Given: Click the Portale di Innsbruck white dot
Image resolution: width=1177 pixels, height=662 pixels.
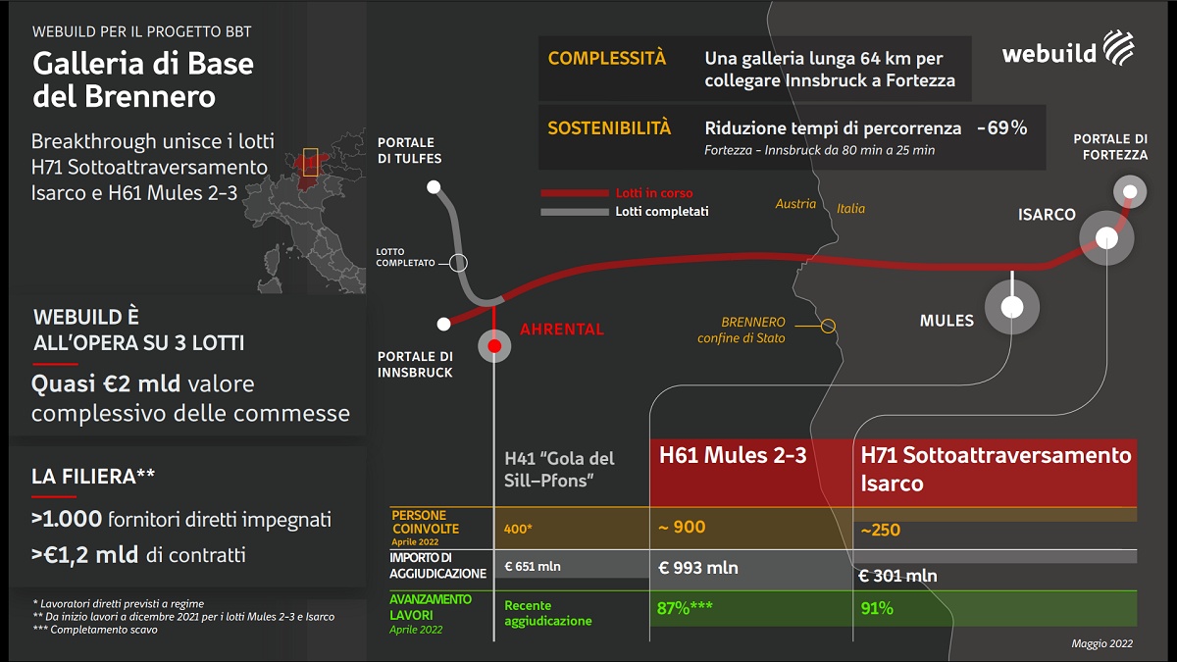Looking at the screenshot, I should pyautogui.click(x=444, y=323).
